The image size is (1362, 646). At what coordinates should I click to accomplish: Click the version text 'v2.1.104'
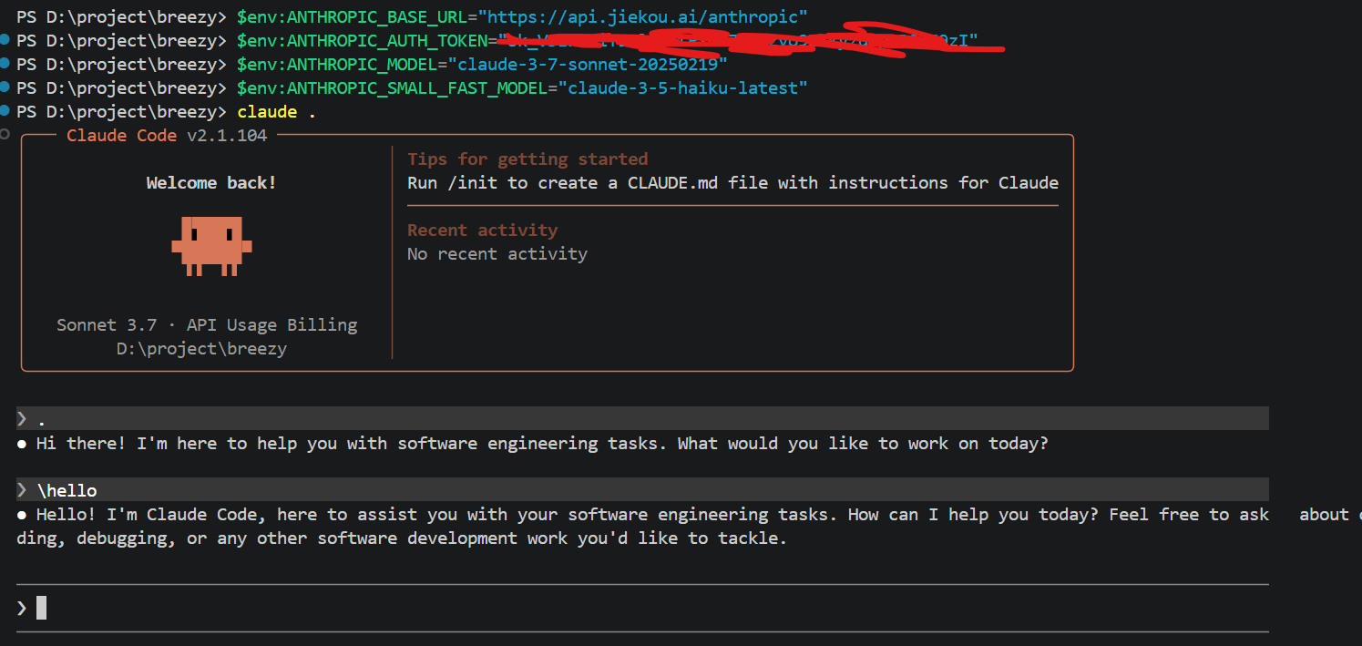tap(227, 135)
